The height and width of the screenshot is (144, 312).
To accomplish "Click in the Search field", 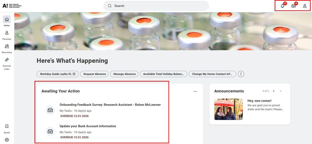I will [156, 6].
